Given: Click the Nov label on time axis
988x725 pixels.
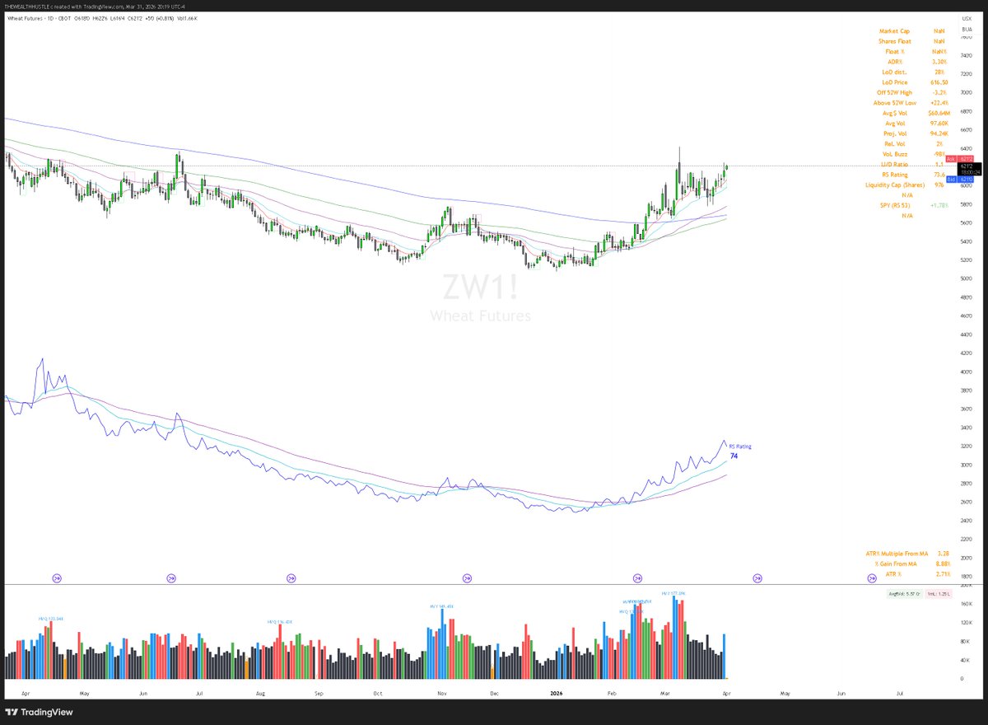Looking at the screenshot, I should 441,694.
